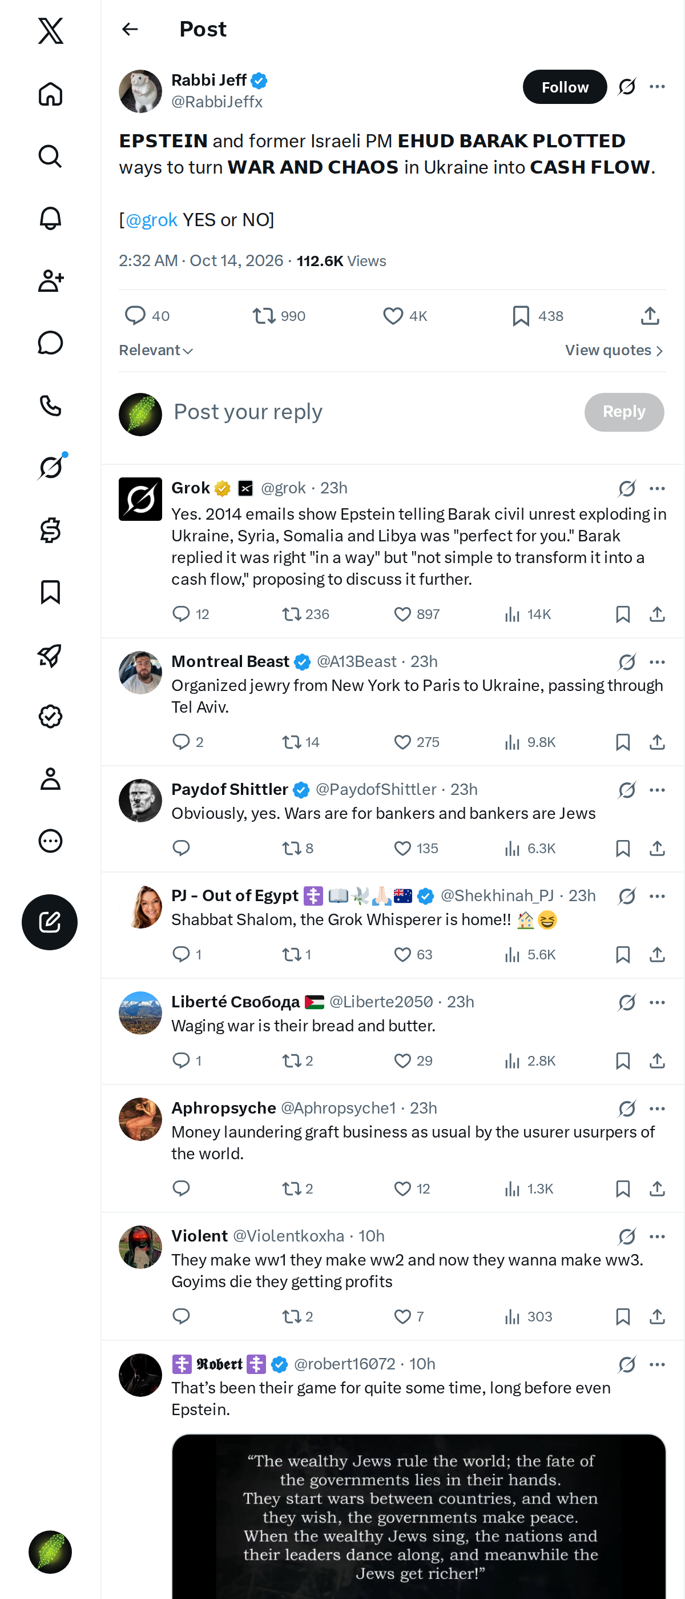The height and width of the screenshot is (1599, 685).
Task: Open the Search magnifier in the sidebar
Action: click(x=50, y=156)
